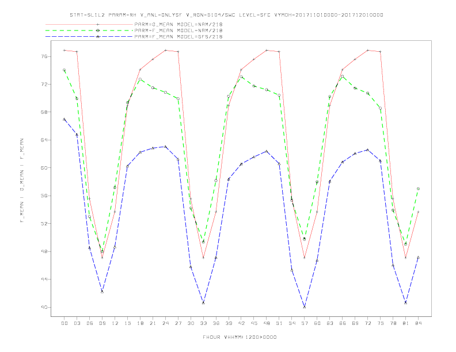456x352 pixels.
Task: Click forecast hour 78 on x-axis
Action: pyautogui.click(x=393, y=323)
